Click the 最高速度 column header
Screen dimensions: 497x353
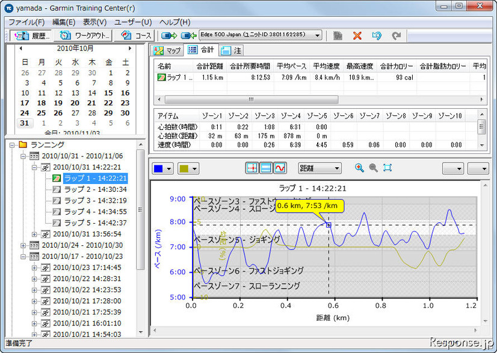[x=360, y=66]
